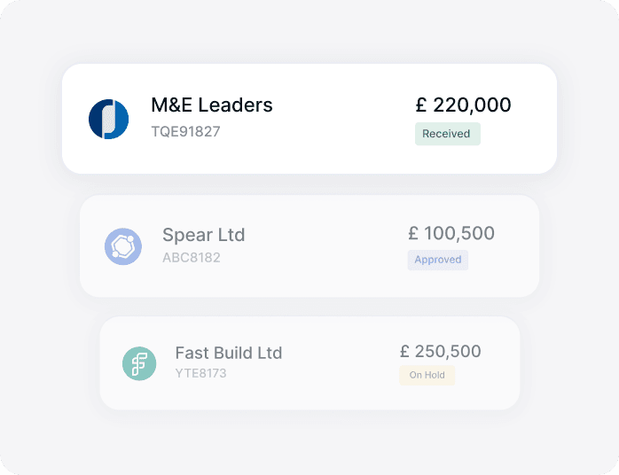Click the pound symbol before 250,500
Image resolution: width=619 pixels, height=475 pixels.
(405, 352)
